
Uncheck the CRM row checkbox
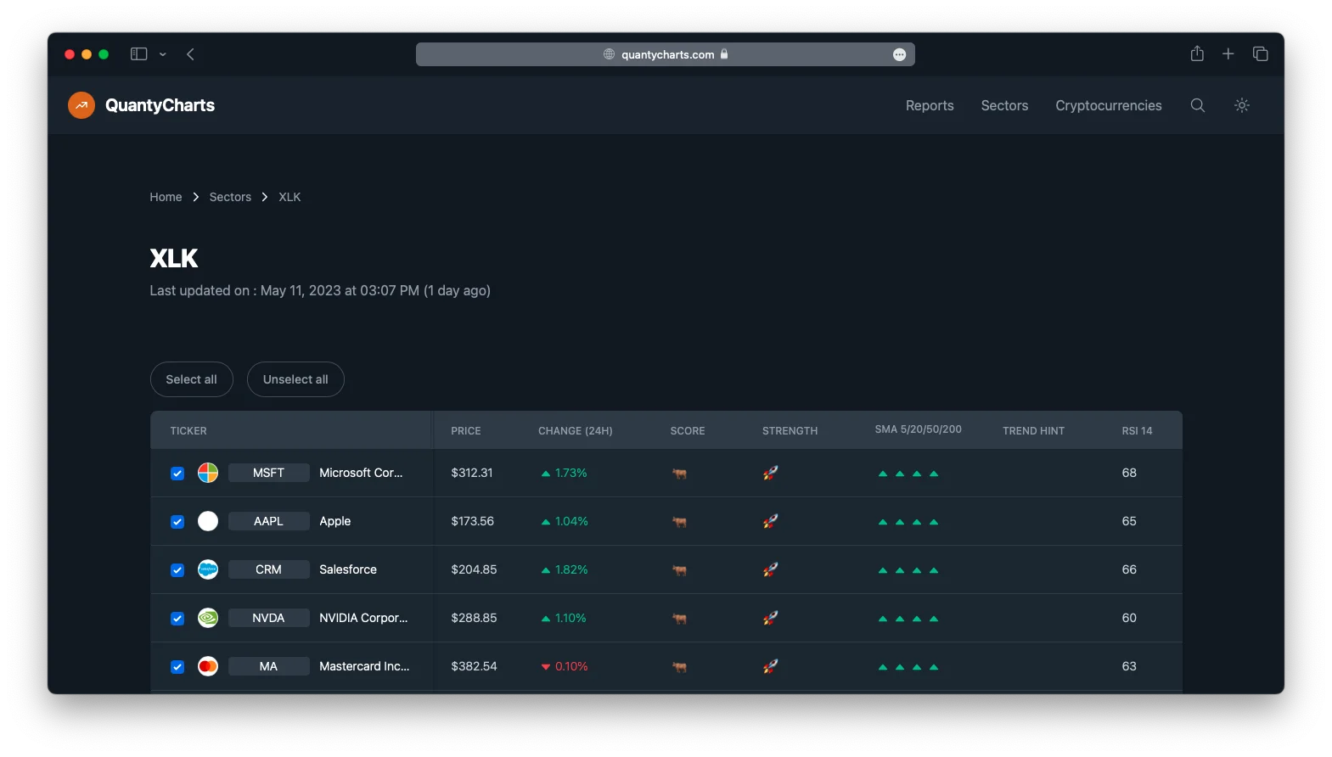tap(177, 570)
